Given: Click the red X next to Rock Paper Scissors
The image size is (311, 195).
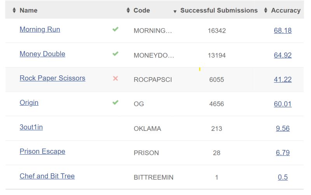Looking at the screenshot, I should pos(115,78).
